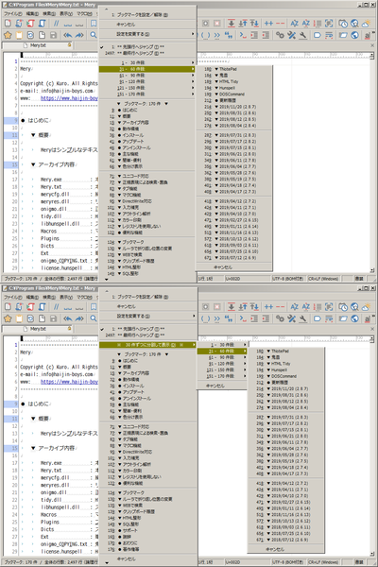Click CR+LF (Windows) in lower window status bar
Image resolution: width=378 pixels, height=567 pixels.
[x=323, y=562]
